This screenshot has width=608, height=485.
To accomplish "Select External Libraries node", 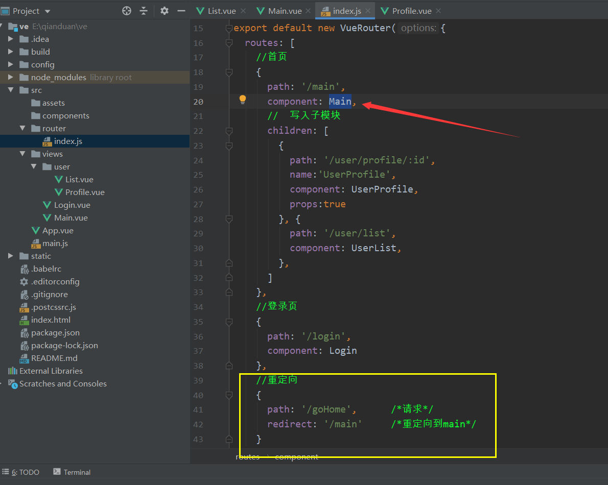I will pos(45,371).
